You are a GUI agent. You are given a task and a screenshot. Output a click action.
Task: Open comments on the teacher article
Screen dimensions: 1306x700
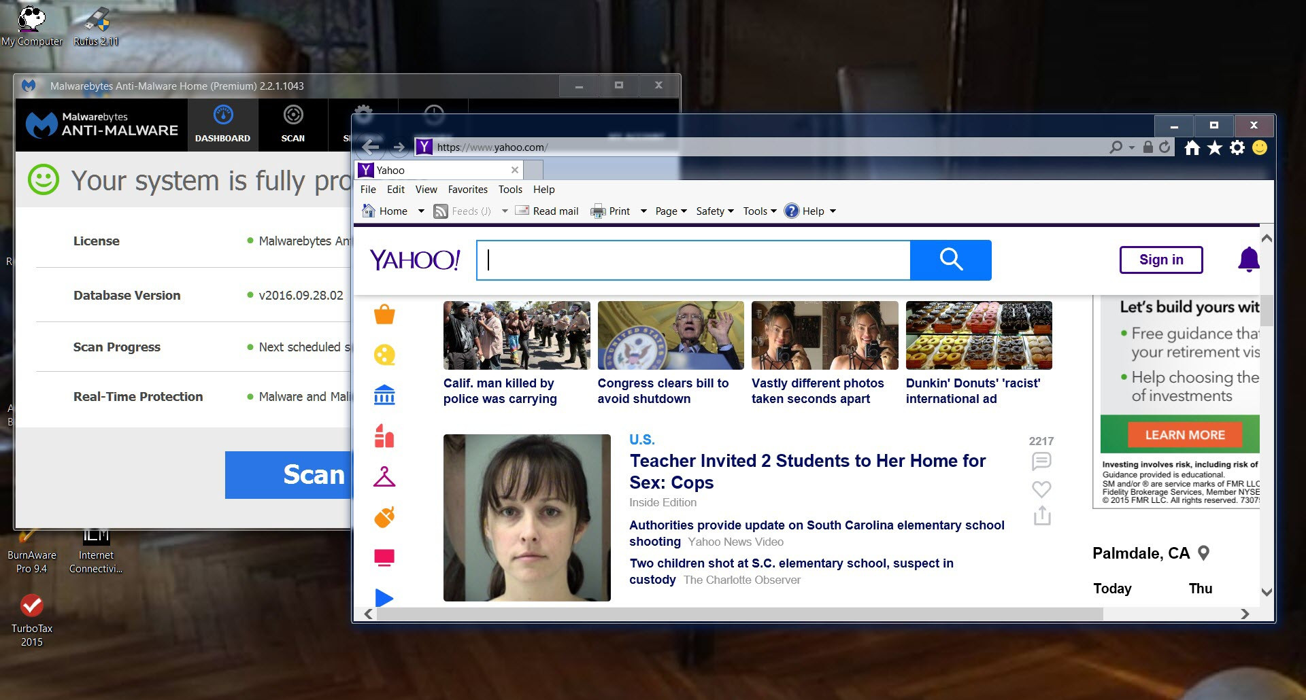[1041, 462]
